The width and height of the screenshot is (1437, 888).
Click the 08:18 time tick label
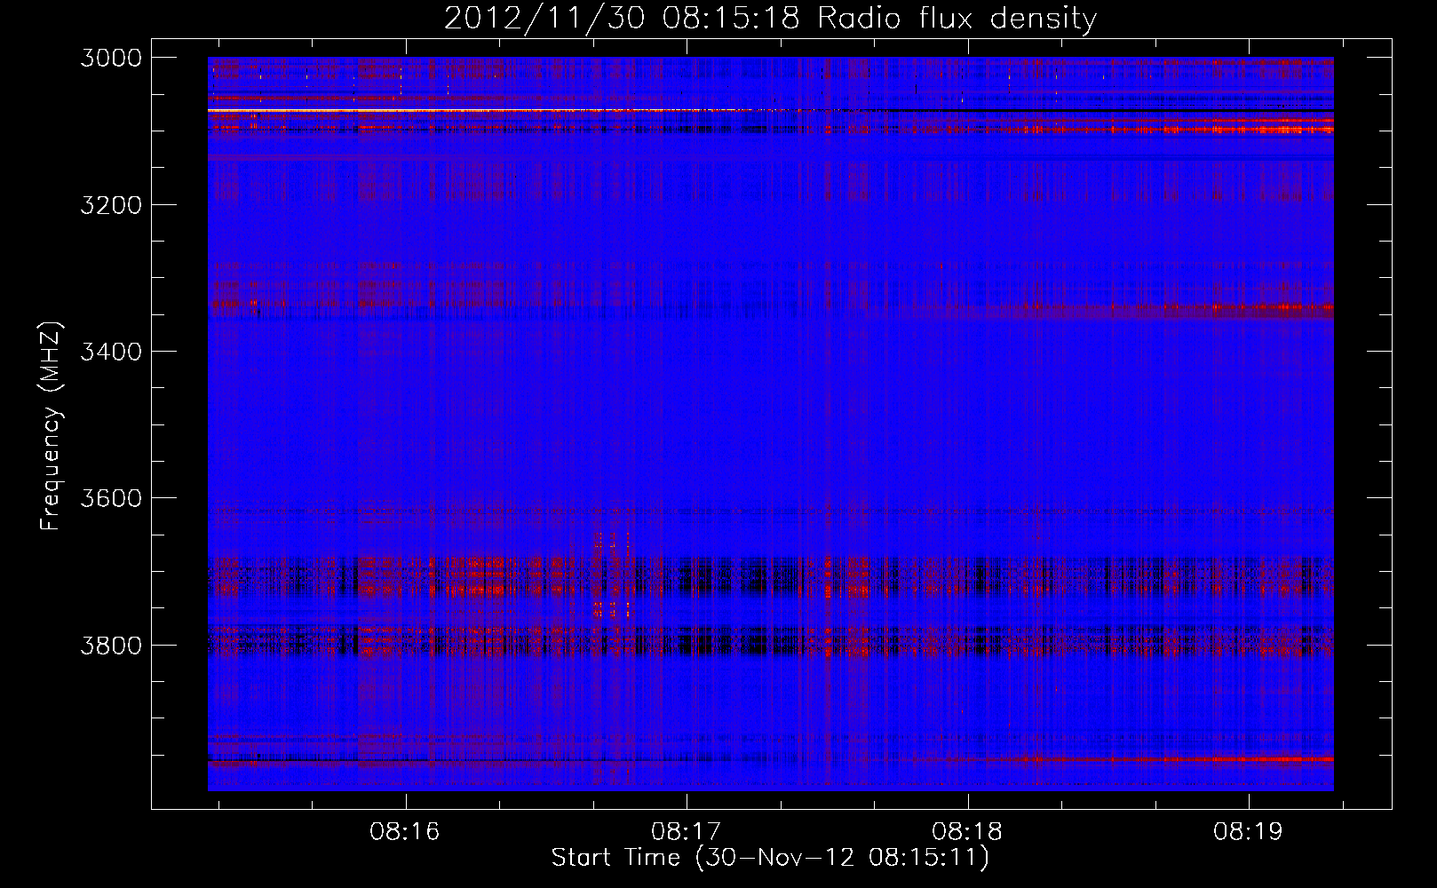968,832
